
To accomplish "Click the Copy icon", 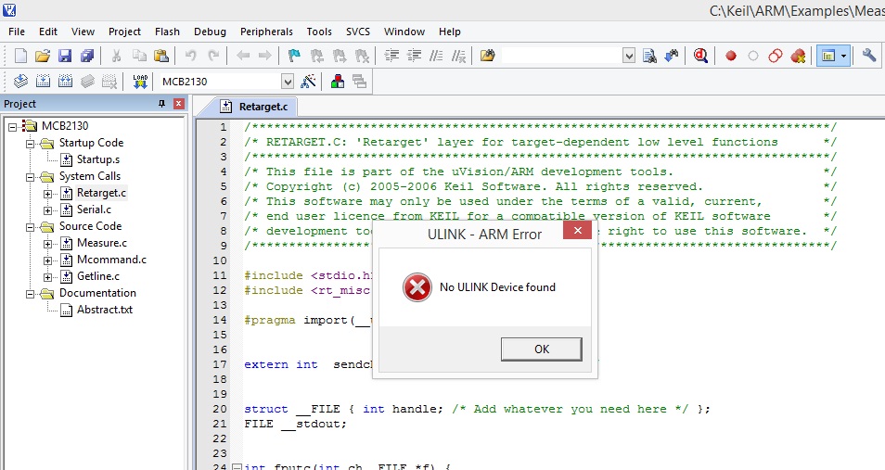I will (x=139, y=56).
